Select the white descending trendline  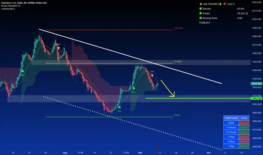click(130, 56)
